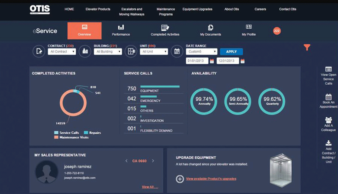Click the elevator cab thumbnail image
The image size is (338, 194).
coord(281,170)
